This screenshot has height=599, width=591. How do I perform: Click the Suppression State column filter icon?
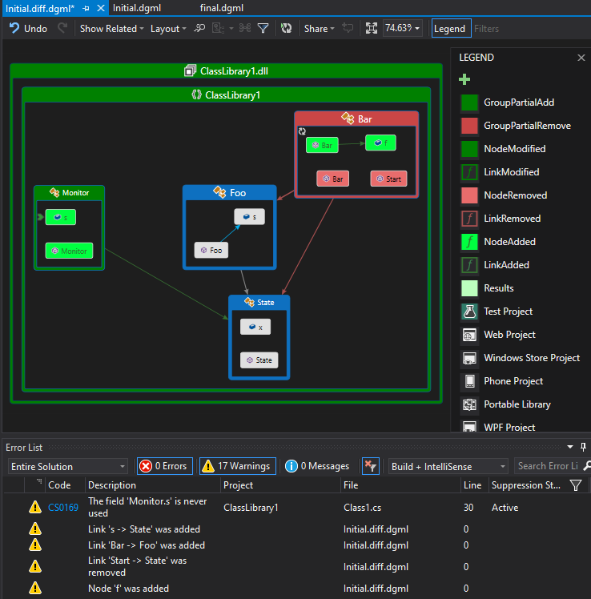[x=575, y=485]
